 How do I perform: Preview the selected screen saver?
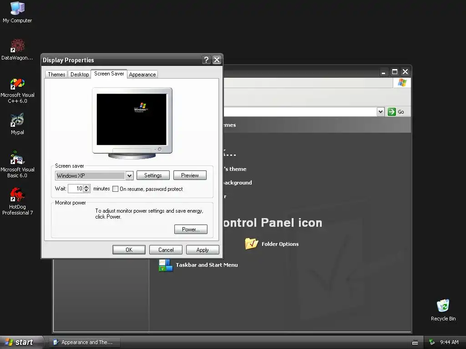click(190, 175)
